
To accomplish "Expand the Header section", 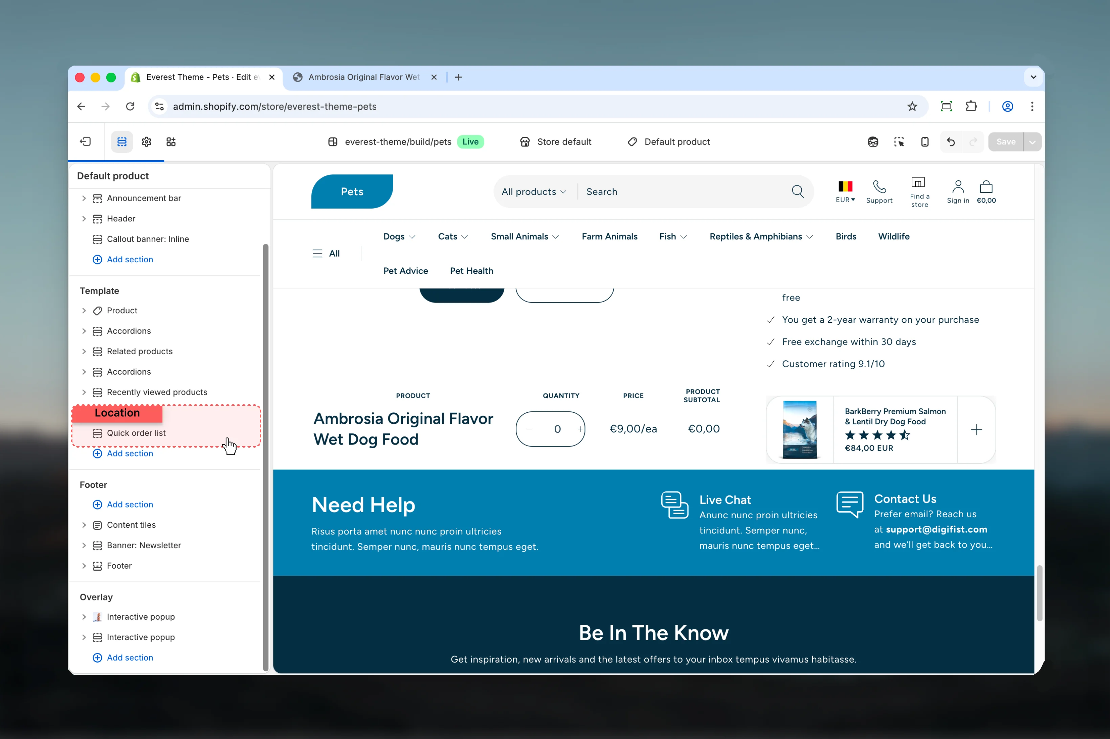I will pos(84,219).
